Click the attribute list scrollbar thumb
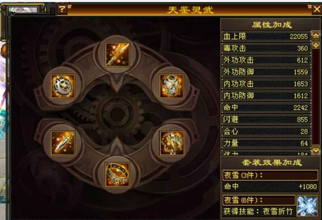Screen dimensions: 322x220 316,45
